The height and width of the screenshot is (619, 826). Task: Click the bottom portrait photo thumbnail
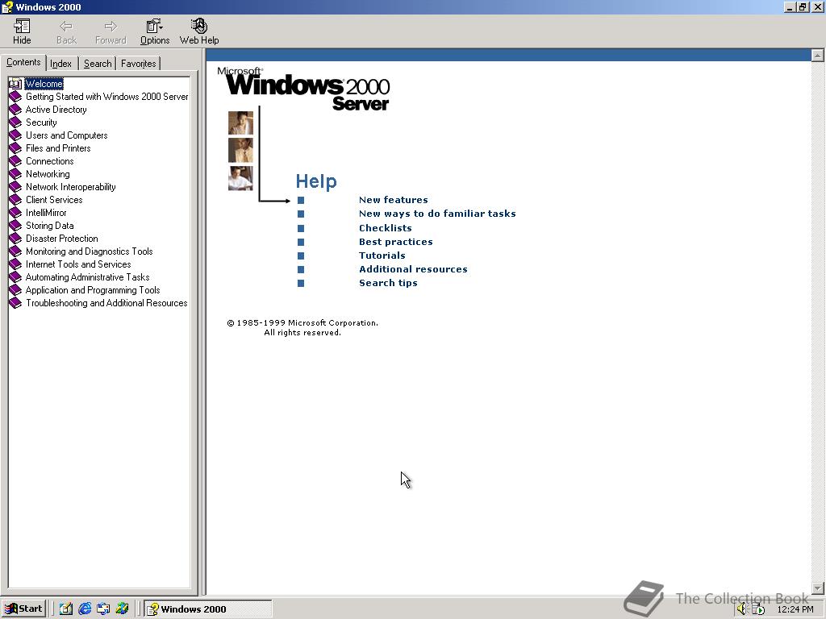coord(240,178)
